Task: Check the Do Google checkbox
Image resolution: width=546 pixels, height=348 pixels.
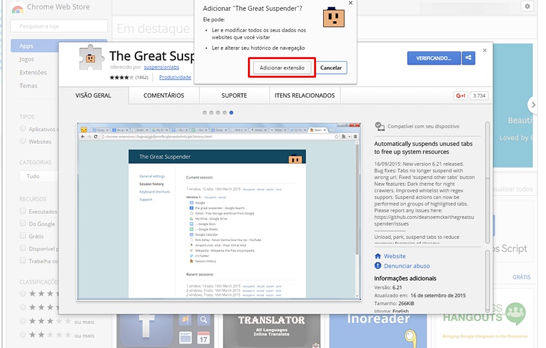Action: point(23,223)
